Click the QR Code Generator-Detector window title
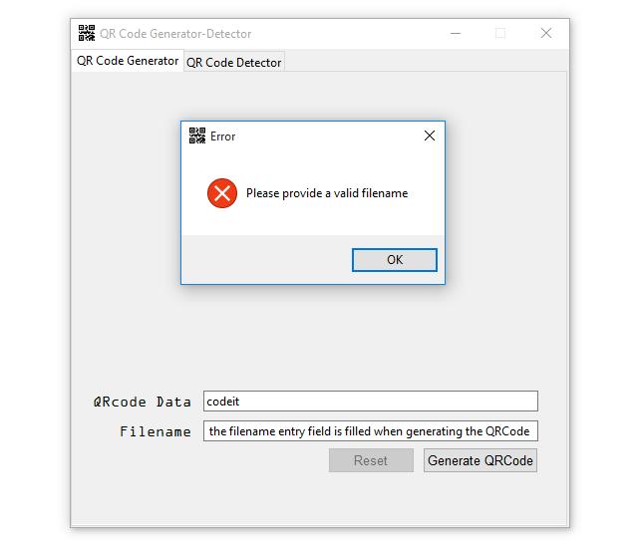The height and width of the screenshot is (543, 638). (x=175, y=34)
